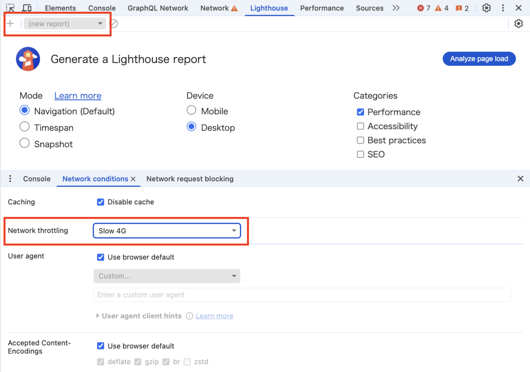530x372 pixels.
Task: Toggle the zstd encoding checkbox
Action: pyautogui.click(x=187, y=362)
